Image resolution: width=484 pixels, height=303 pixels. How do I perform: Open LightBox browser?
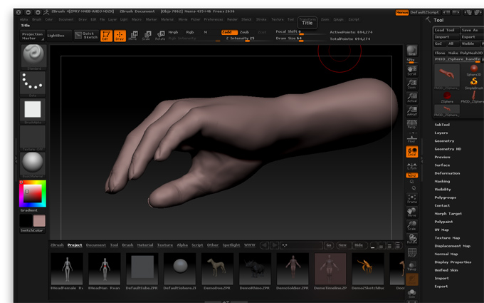click(x=56, y=35)
